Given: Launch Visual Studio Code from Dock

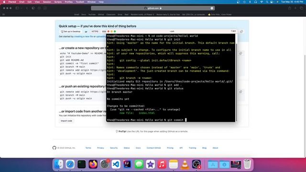Looking at the screenshot, I should click(x=116, y=164).
